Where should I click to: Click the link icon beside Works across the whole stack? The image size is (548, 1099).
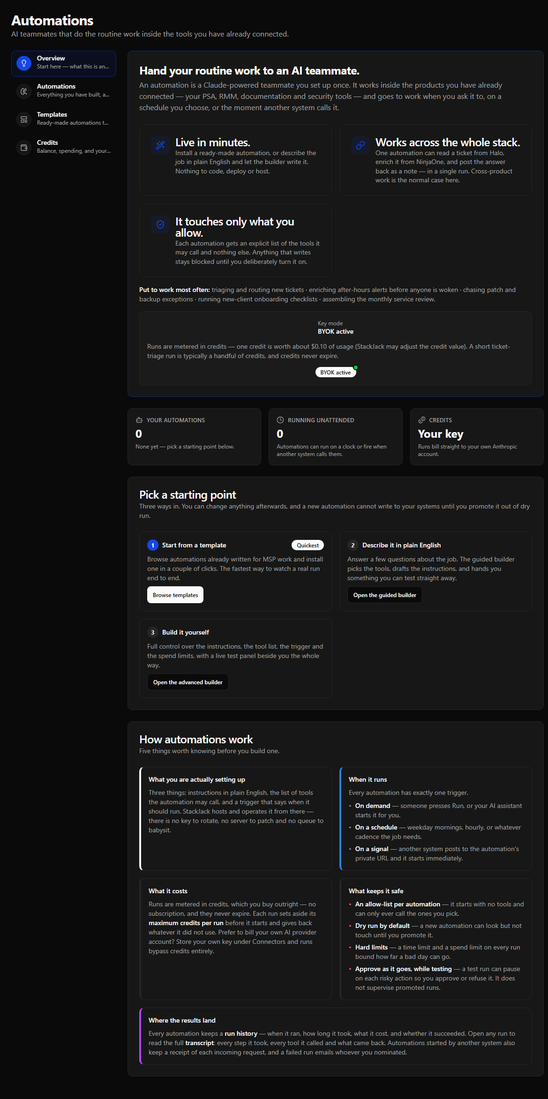coord(360,145)
